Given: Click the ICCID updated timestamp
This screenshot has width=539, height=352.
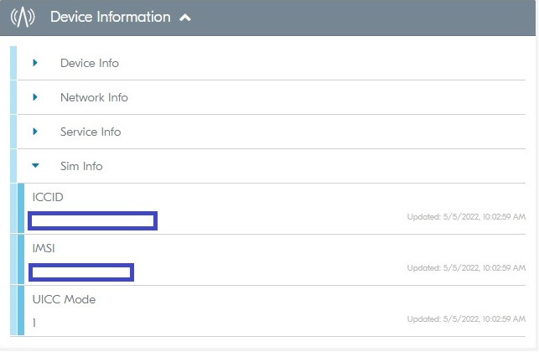Looking at the screenshot, I should tap(466, 217).
